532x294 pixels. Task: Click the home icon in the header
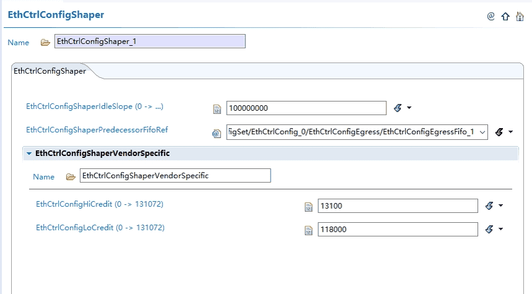[520, 17]
